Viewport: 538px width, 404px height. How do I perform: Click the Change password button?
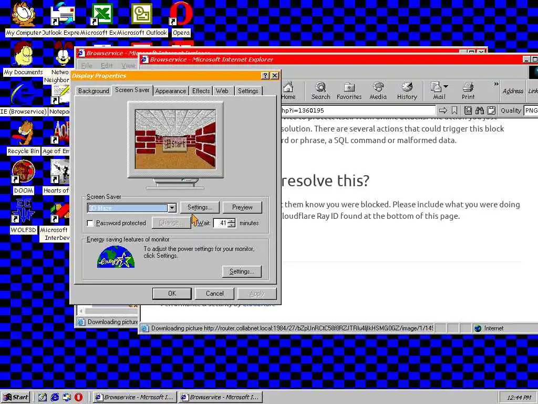(171, 223)
